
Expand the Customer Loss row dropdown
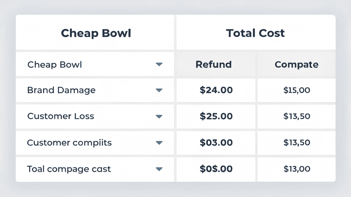[159, 117]
